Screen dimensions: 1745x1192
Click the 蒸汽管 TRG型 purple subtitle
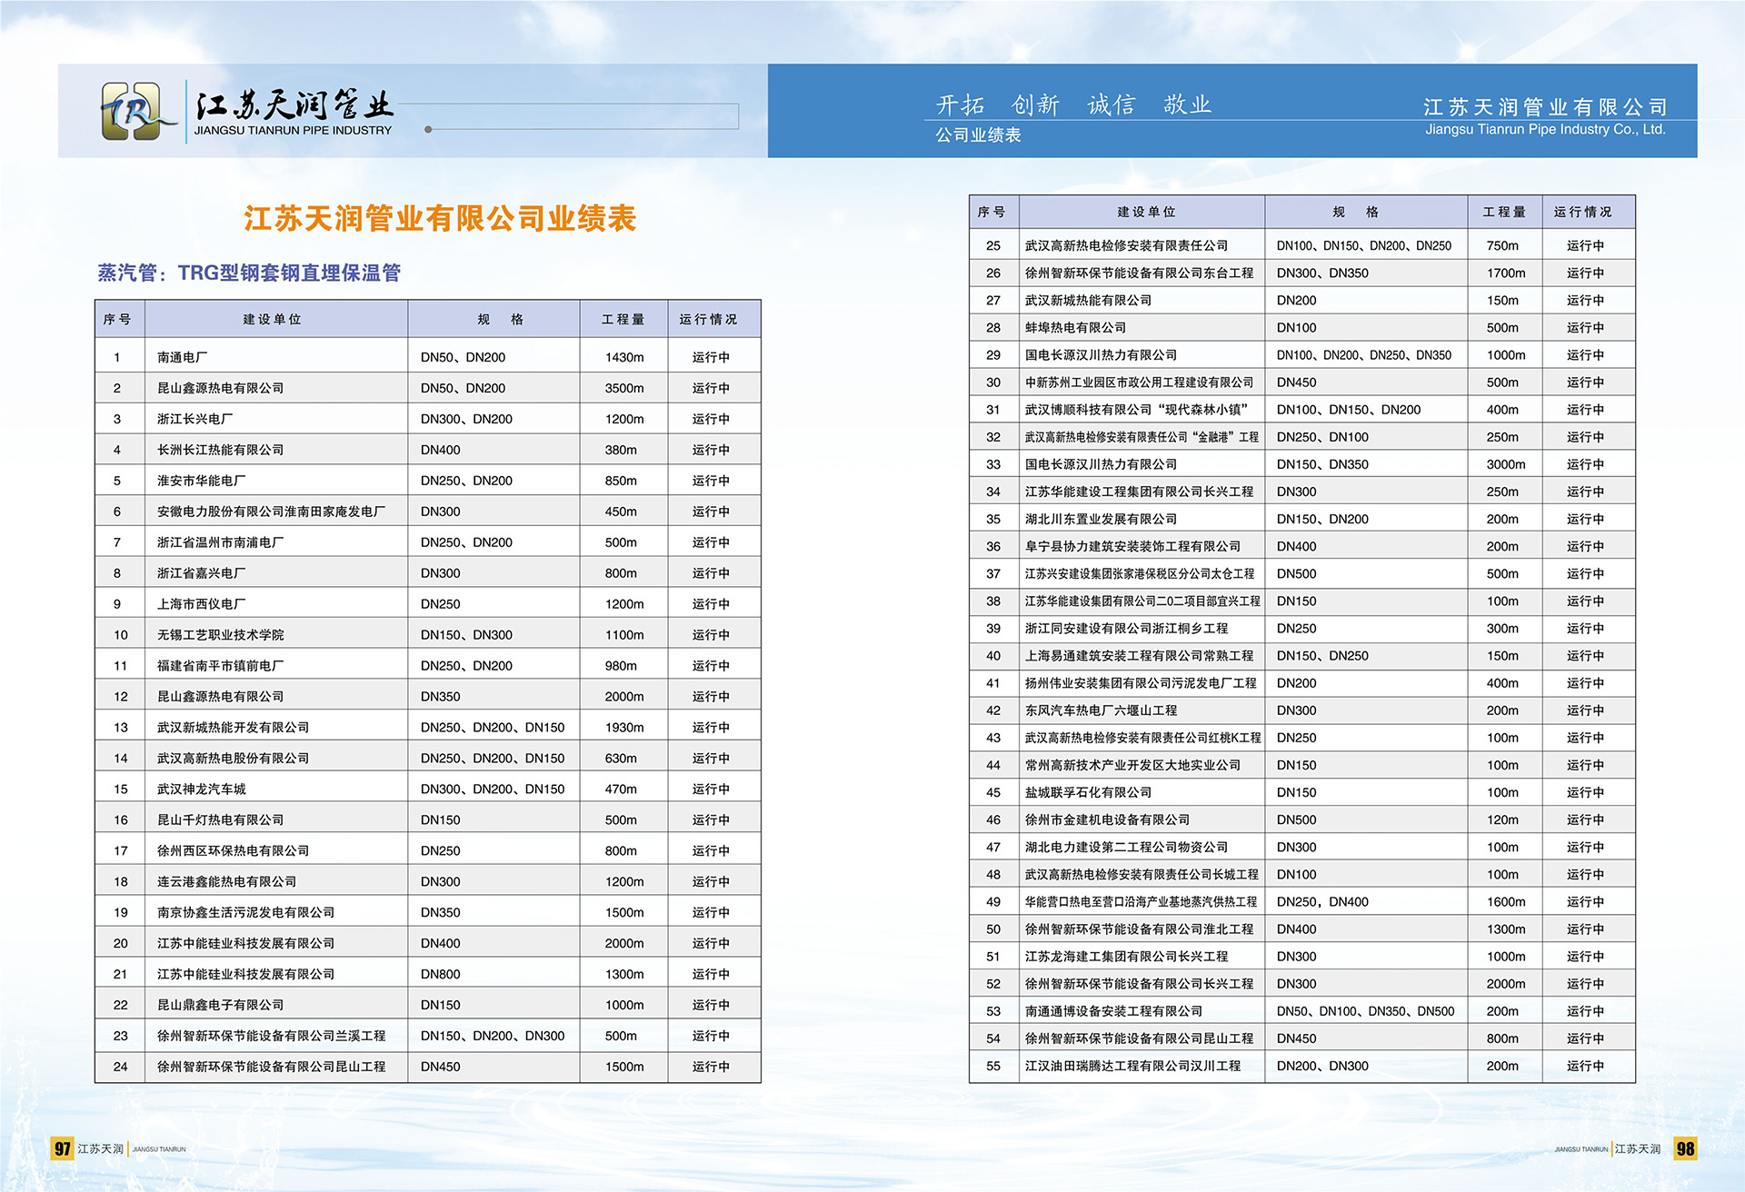(x=249, y=273)
